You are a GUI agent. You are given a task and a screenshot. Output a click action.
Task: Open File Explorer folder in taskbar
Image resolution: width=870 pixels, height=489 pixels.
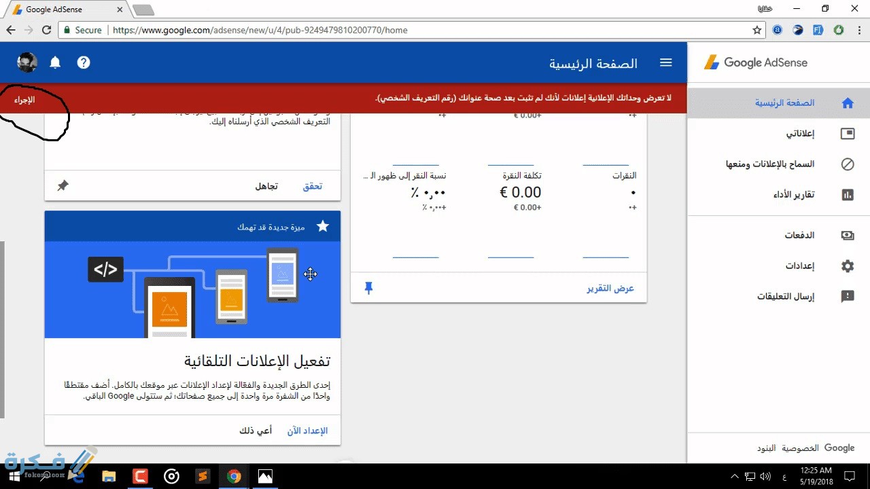(x=109, y=476)
